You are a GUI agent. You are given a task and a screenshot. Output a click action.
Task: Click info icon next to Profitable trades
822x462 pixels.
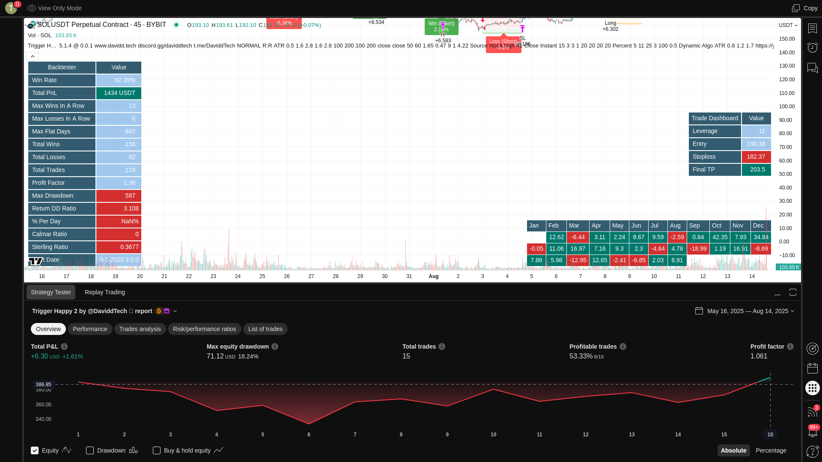coord(623,346)
